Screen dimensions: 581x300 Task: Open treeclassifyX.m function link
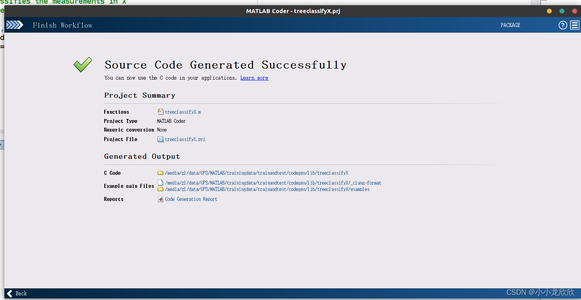click(183, 112)
